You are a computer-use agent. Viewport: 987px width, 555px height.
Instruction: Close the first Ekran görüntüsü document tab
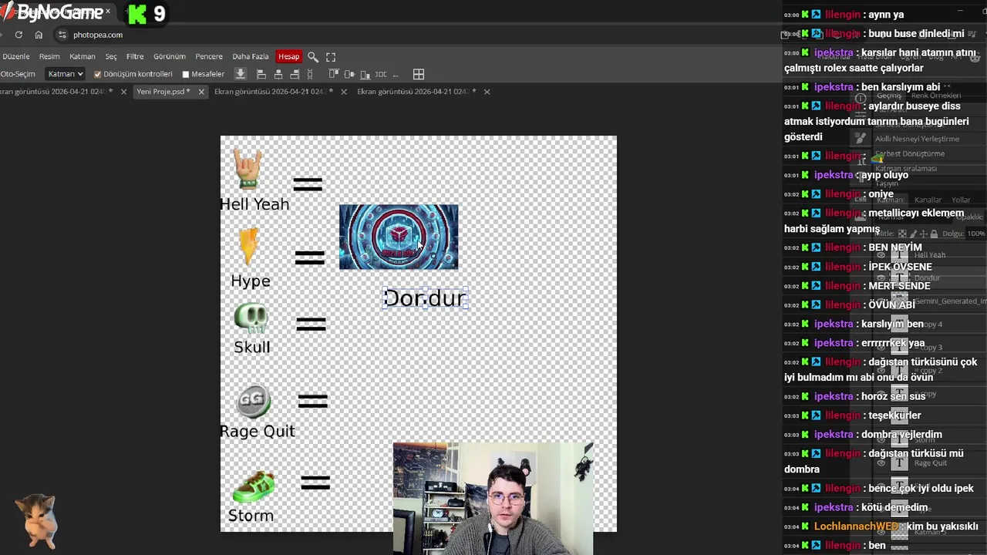pos(123,91)
